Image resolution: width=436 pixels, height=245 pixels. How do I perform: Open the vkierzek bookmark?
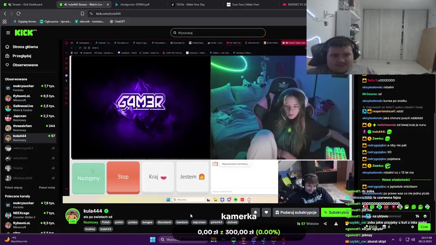coord(89,21)
